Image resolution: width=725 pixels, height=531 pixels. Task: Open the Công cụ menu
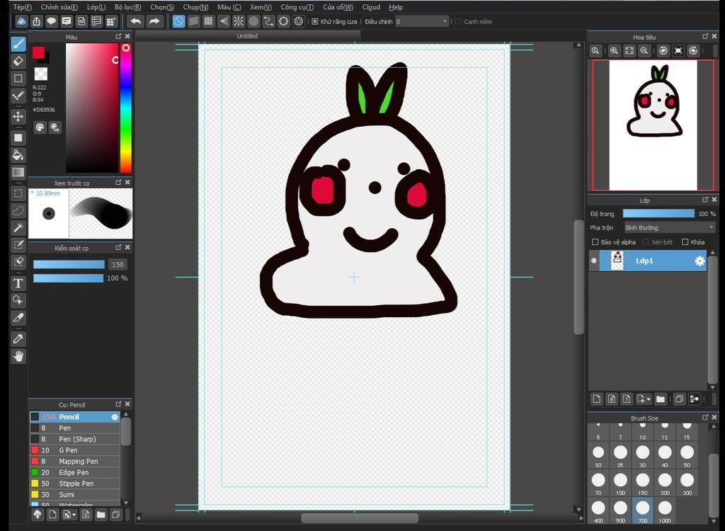coord(297,7)
